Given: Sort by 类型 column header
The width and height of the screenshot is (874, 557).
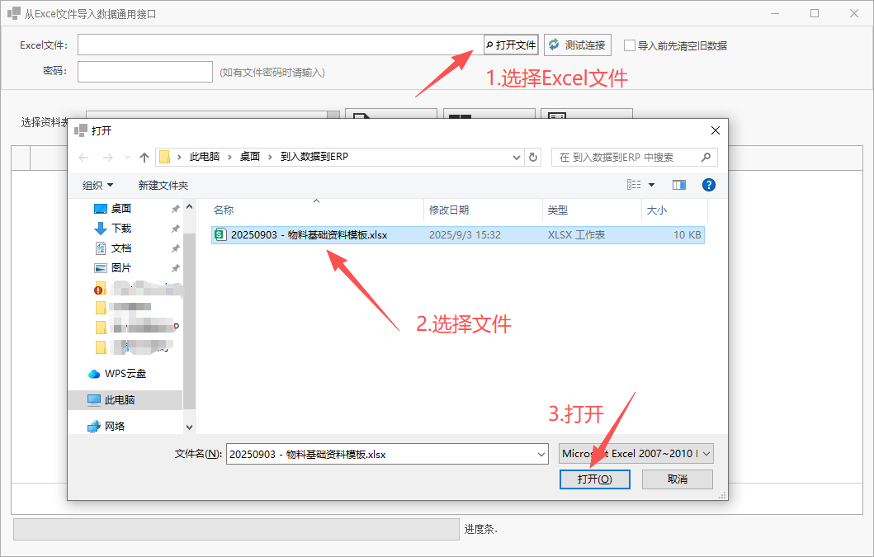Looking at the screenshot, I should [557, 210].
